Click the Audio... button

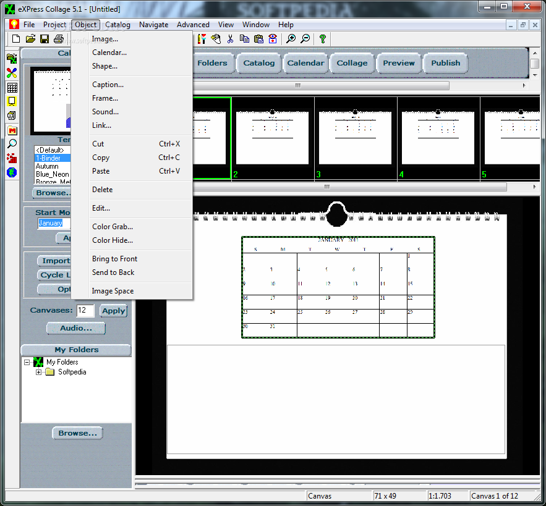[76, 328]
